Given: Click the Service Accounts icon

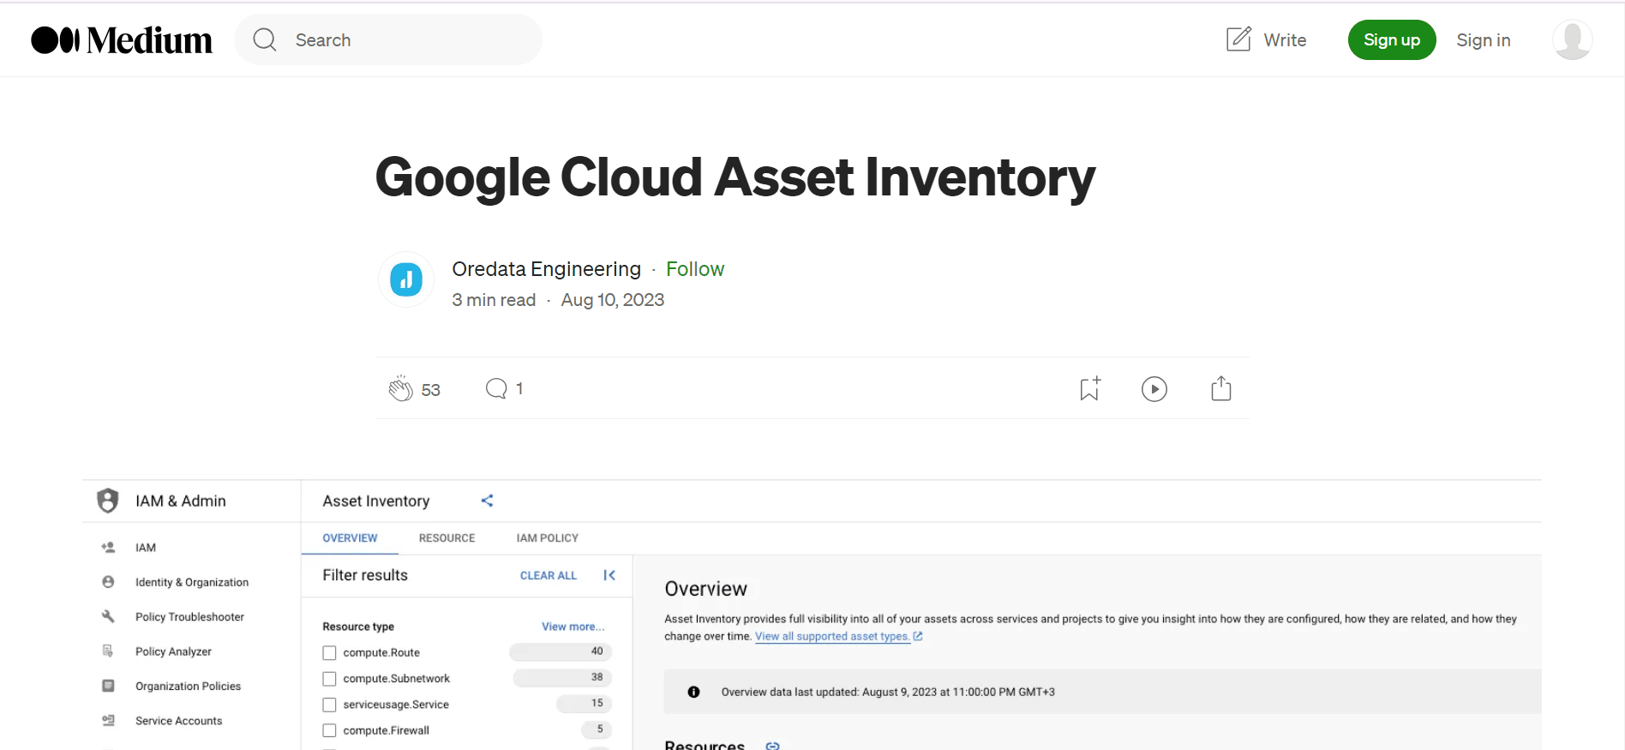Looking at the screenshot, I should coord(108,721).
